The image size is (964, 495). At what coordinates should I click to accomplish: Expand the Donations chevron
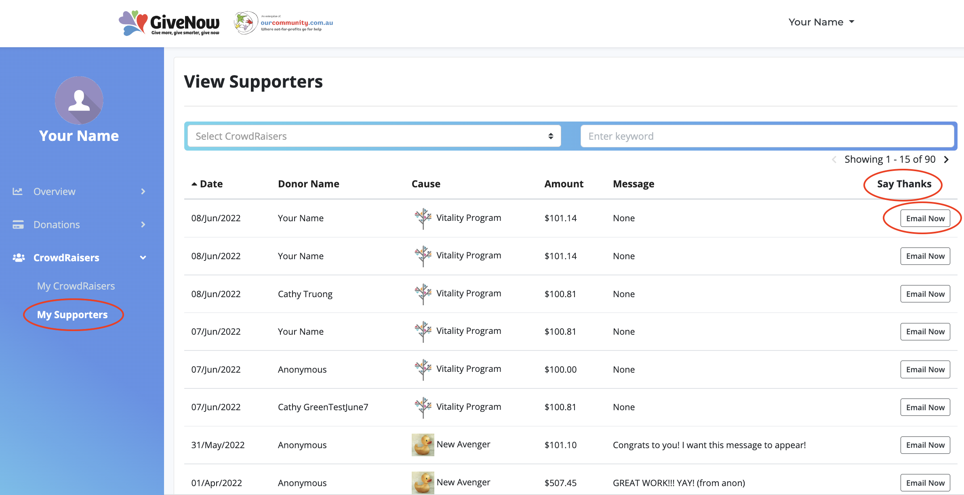[143, 224]
